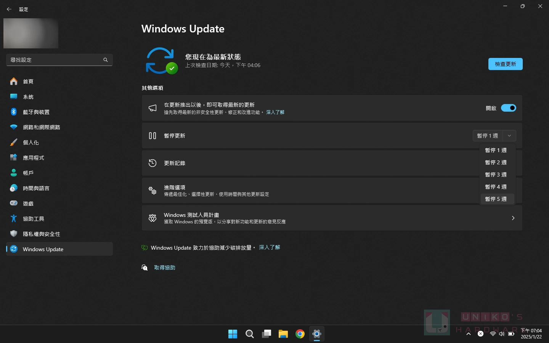Select Windows Update in the sidebar

(59, 249)
